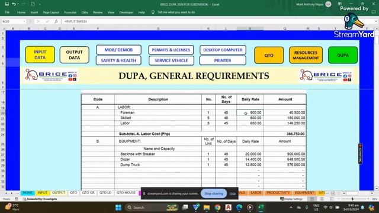This screenshot has width=379, height=213.
Task: Switch to the OUTPUT sheet tab
Action: pos(59,193)
